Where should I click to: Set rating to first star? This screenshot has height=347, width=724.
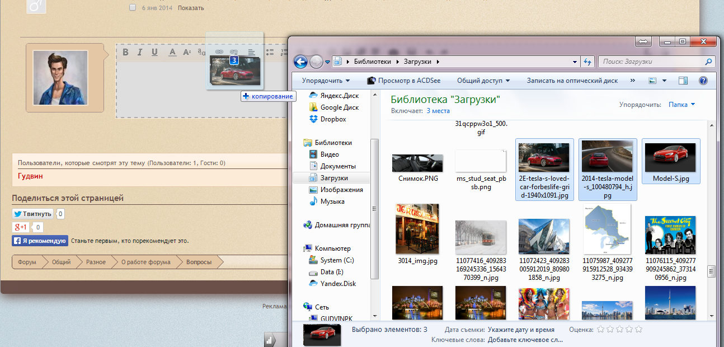601,330
